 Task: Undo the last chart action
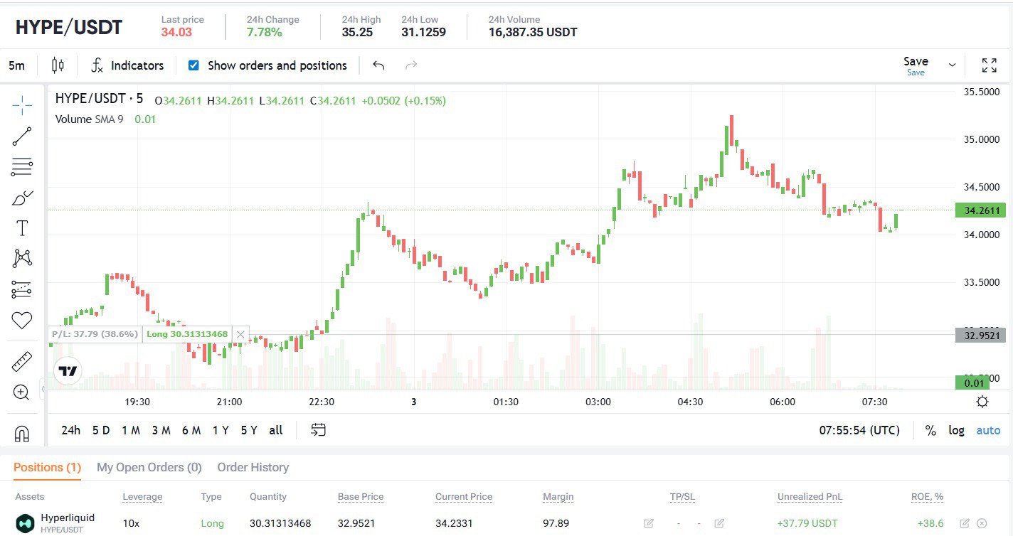tap(378, 65)
